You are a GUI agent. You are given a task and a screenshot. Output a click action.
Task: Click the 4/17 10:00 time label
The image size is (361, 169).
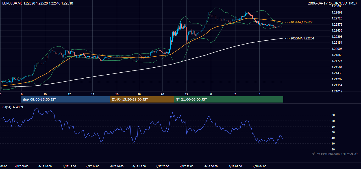[x=45, y=166]
